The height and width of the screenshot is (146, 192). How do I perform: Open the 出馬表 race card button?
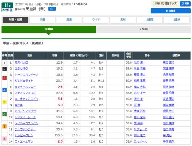[170, 11]
